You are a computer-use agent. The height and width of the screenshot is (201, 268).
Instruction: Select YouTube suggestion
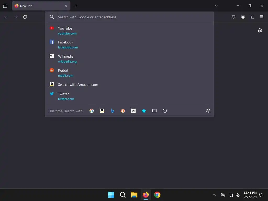(x=129, y=31)
